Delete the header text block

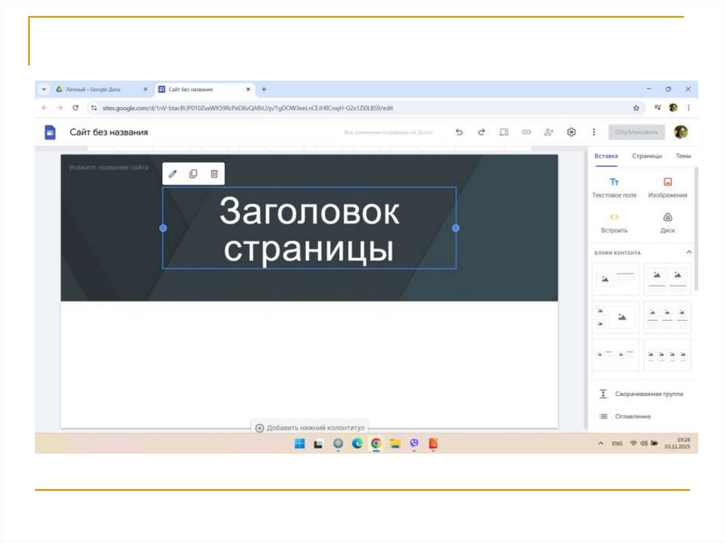214,174
